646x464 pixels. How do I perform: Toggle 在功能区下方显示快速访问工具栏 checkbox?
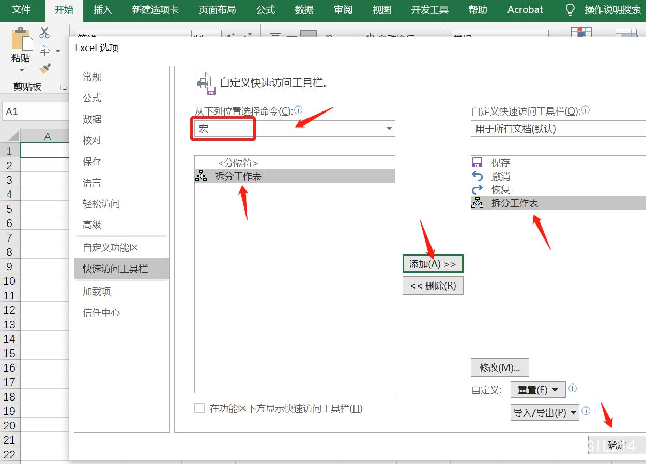coord(199,408)
